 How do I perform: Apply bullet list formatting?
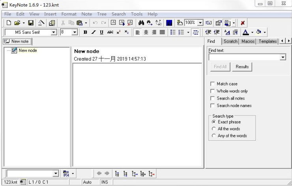click(173, 32)
